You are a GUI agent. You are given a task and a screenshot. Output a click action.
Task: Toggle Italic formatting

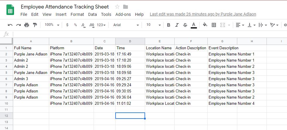point(177,25)
